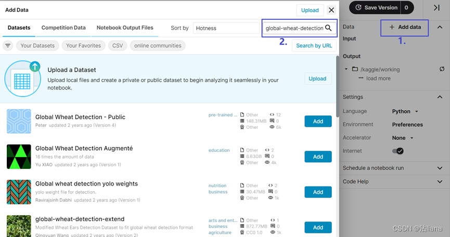
Task: Open the Accelerator None dropdown
Action: [403, 138]
